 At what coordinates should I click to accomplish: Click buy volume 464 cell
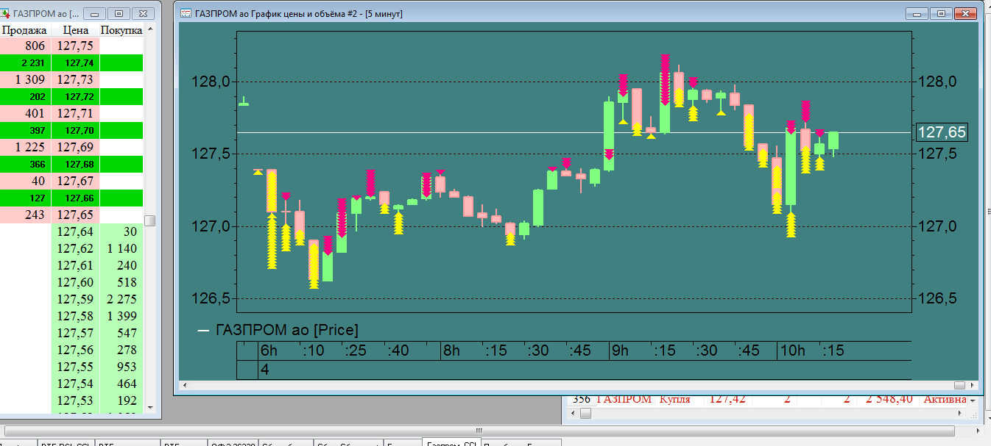tap(121, 384)
